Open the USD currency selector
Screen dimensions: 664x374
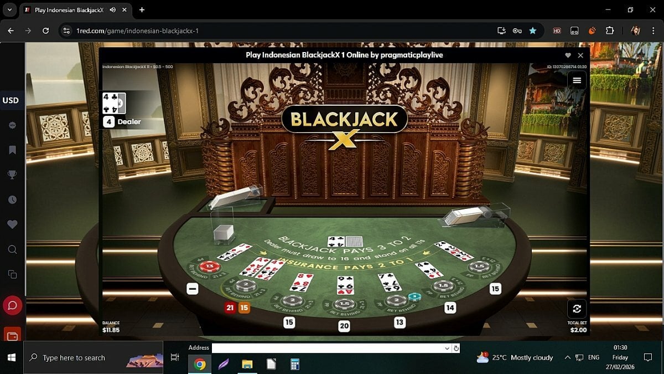click(x=11, y=100)
